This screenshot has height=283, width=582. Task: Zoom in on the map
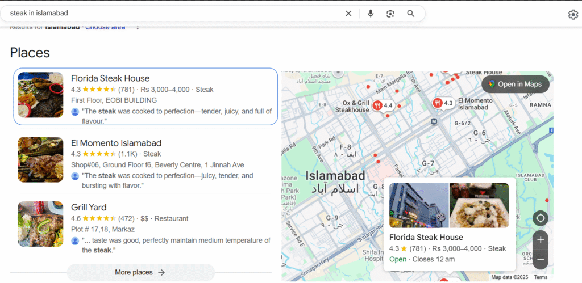pyautogui.click(x=540, y=240)
